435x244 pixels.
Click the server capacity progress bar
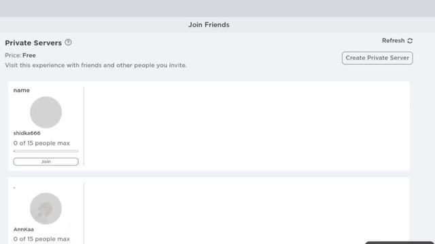pyautogui.click(x=46, y=151)
